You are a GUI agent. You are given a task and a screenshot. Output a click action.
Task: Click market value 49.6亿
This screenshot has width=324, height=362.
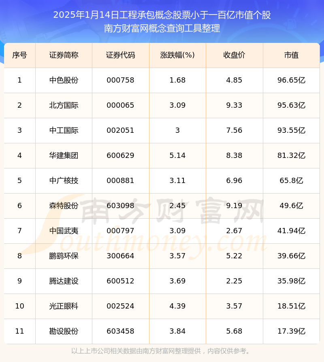click(292, 206)
